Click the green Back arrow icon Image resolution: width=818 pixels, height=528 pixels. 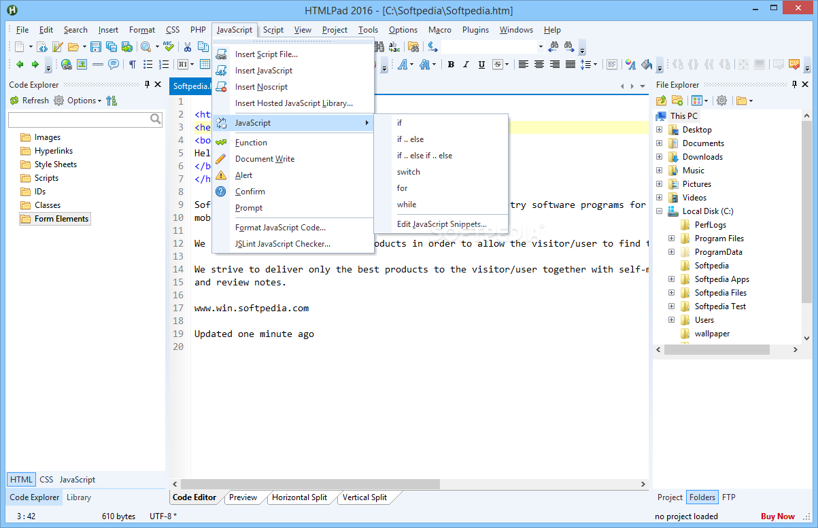click(20, 65)
